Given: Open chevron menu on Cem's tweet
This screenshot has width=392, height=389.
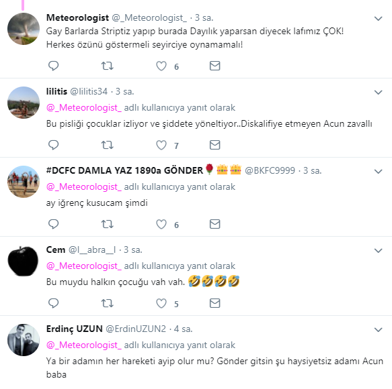Looking at the screenshot, I should (x=379, y=250).
